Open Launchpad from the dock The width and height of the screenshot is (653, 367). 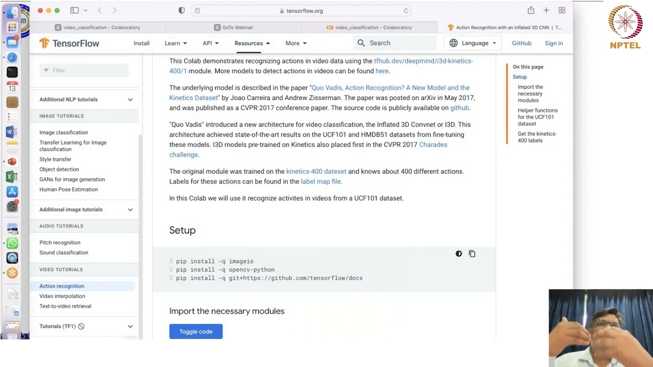click(12, 27)
